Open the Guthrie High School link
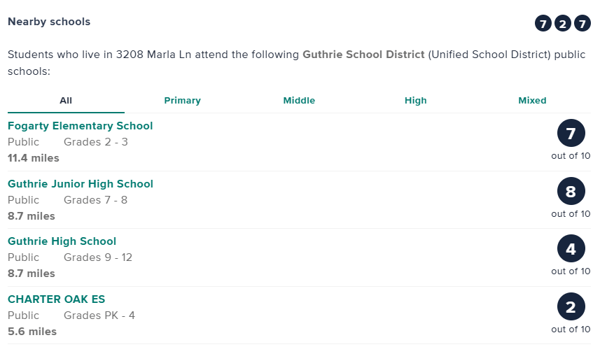This screenshot has height=347, width=600. click(x=62, y=241)
